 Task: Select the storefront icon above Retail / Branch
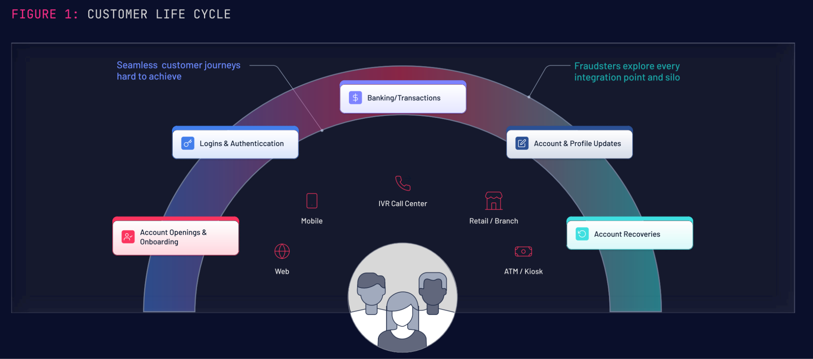(494, 201)
